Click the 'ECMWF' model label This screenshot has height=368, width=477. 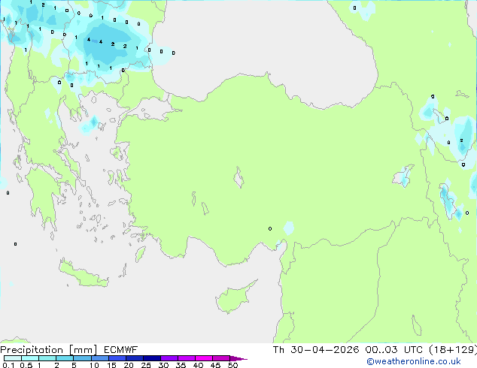[x=121, y=350]
